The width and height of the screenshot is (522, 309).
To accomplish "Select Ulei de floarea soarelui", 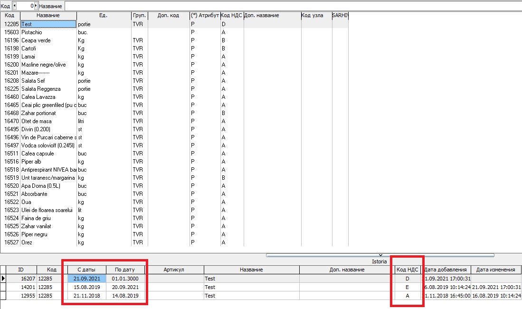I will pyautogui.click(x=174, y=210).
